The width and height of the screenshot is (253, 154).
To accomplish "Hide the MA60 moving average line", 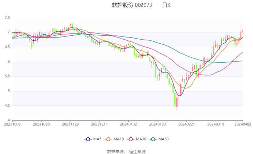I will 160,139.
